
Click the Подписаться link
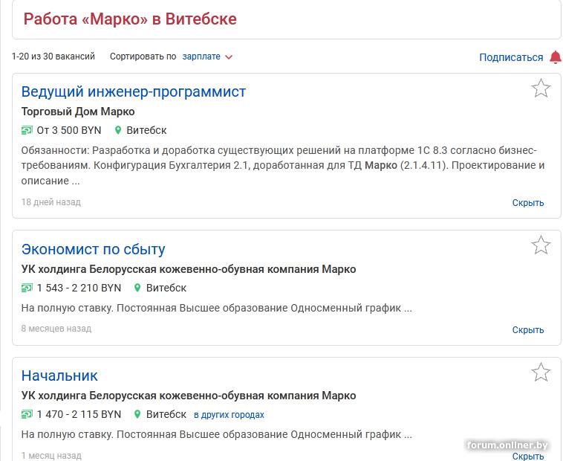511,57
